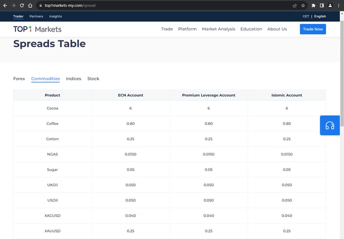Click NGAS ECN Account value 0.0150
This screenshot has width=344, height=239.
(131, 154)
